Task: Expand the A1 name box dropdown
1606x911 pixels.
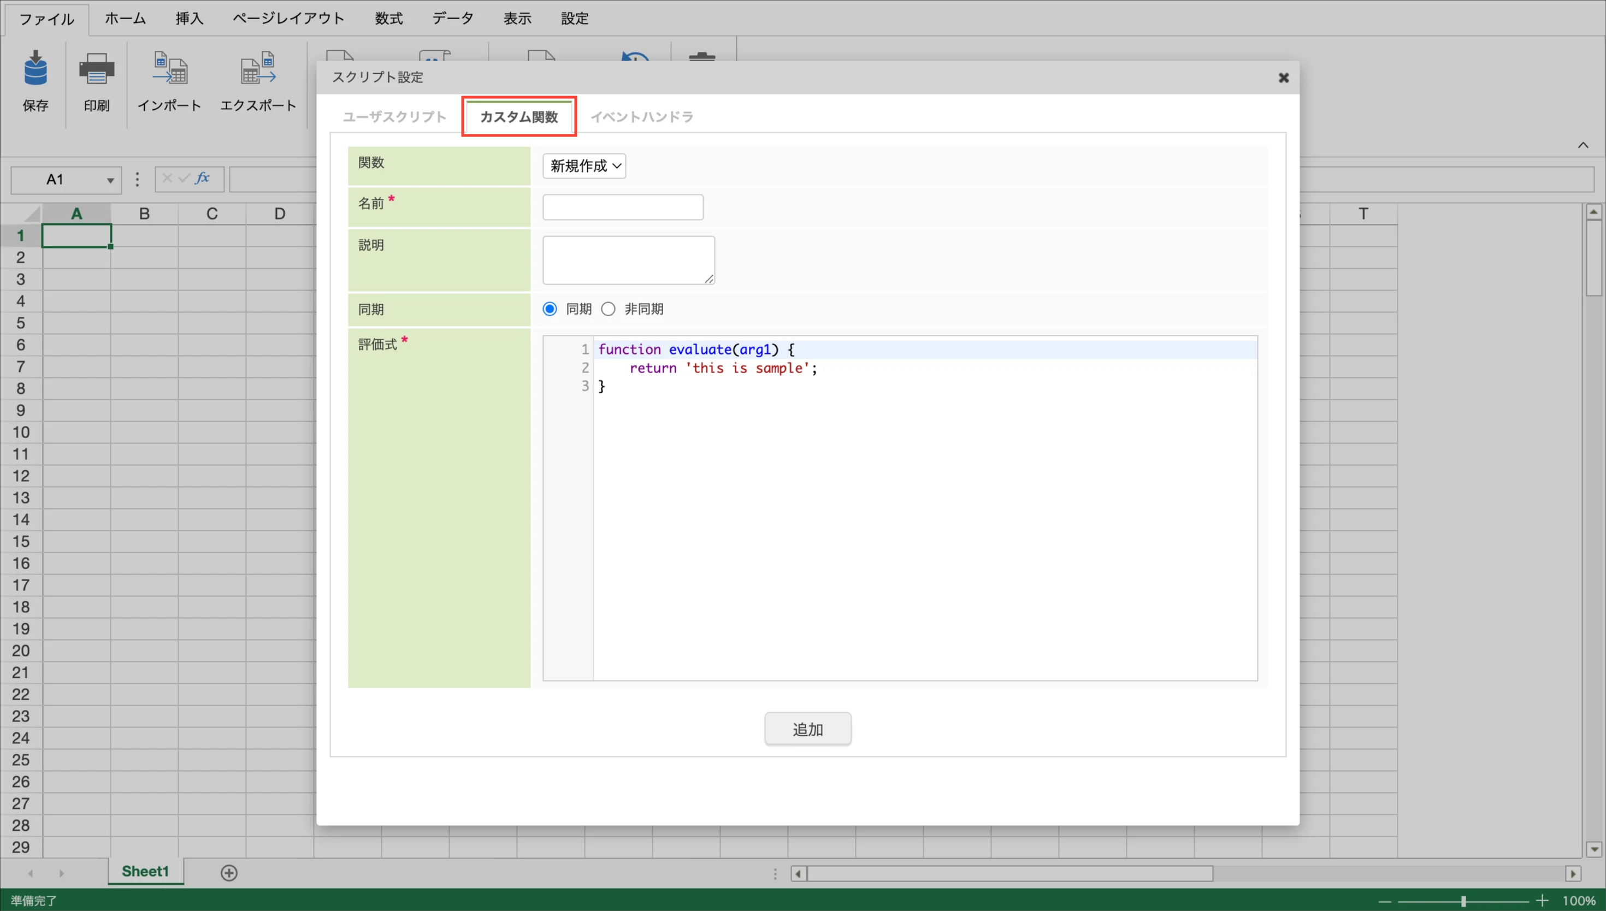Action: tap(110, 181)
